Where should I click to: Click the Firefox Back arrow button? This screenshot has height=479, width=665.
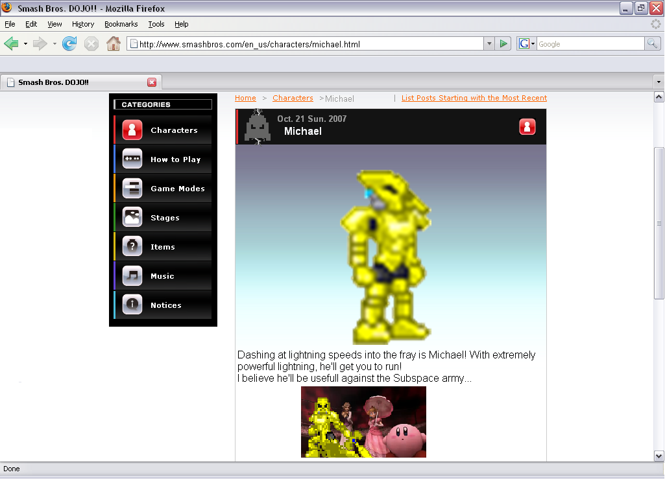point(12,43)
